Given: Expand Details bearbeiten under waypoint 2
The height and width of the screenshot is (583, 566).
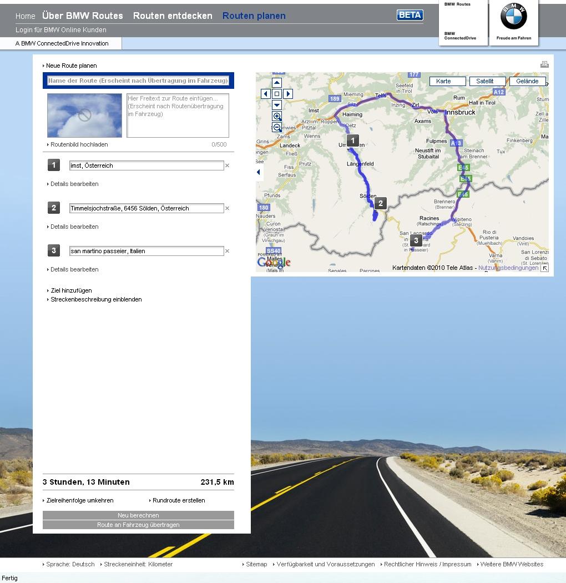Looking at the screenshot, I should click(74, 227).
